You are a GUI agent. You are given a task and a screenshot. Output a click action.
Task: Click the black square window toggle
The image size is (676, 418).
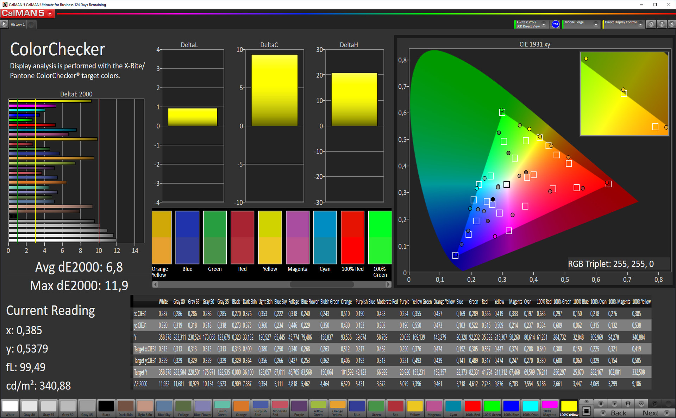click(x=586, y=411)
